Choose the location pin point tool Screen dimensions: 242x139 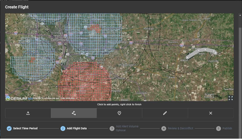click(119, 113)
